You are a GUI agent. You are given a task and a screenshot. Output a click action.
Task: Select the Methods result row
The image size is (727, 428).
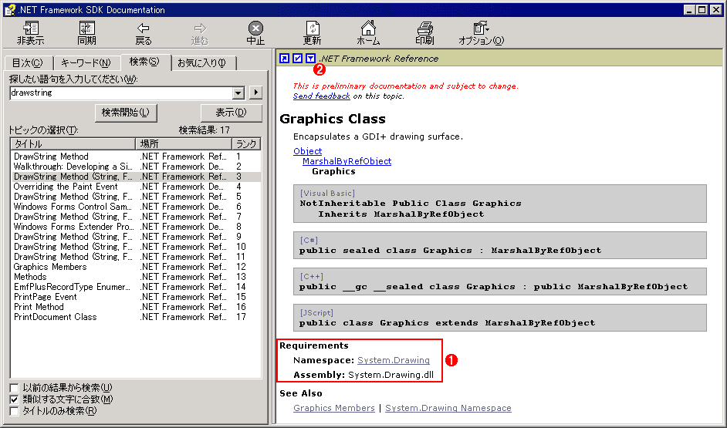click(135, 277)
